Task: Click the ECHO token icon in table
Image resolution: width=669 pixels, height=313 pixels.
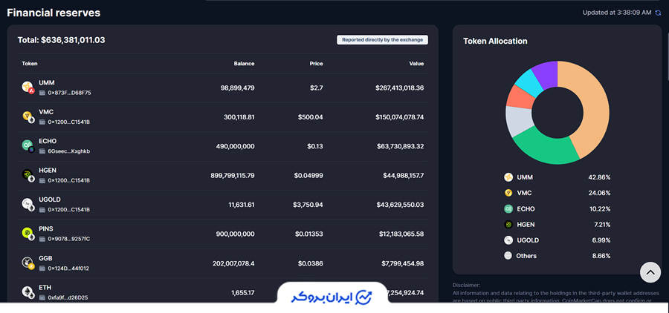Action: (x=28, y=146)
